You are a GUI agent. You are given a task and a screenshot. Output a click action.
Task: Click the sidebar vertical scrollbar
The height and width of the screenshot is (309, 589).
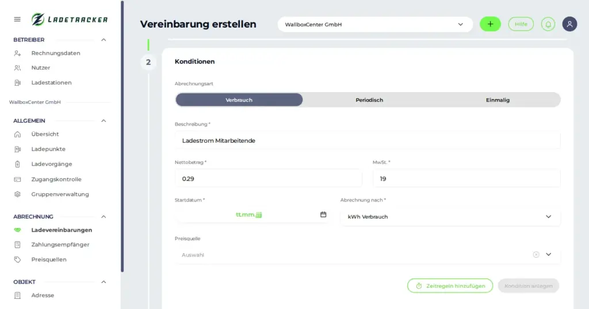(x=122, y=136)
